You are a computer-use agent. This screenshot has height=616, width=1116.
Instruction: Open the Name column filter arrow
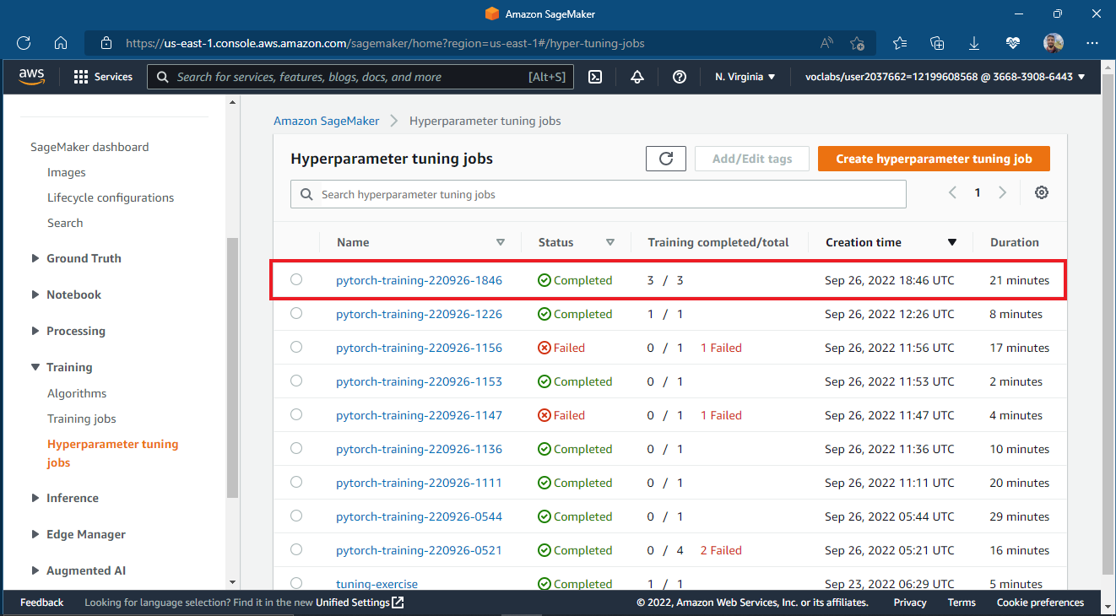click(501, 242)
